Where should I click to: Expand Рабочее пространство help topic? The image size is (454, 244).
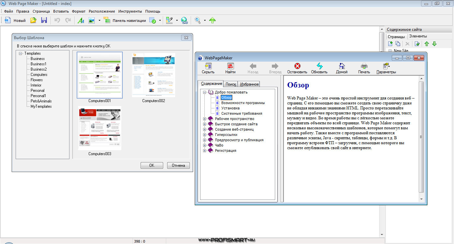[x=205, y=119]
